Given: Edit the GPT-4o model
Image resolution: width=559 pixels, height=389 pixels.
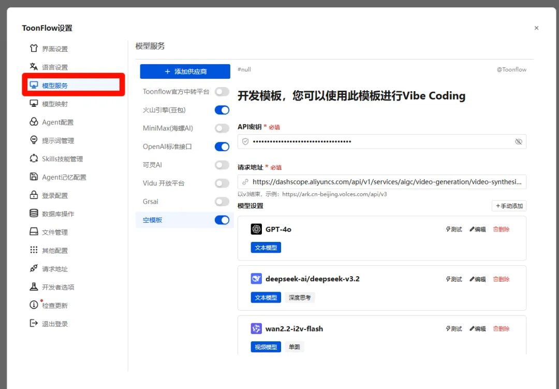Looking at the screenshot, I should pos(477,229).
